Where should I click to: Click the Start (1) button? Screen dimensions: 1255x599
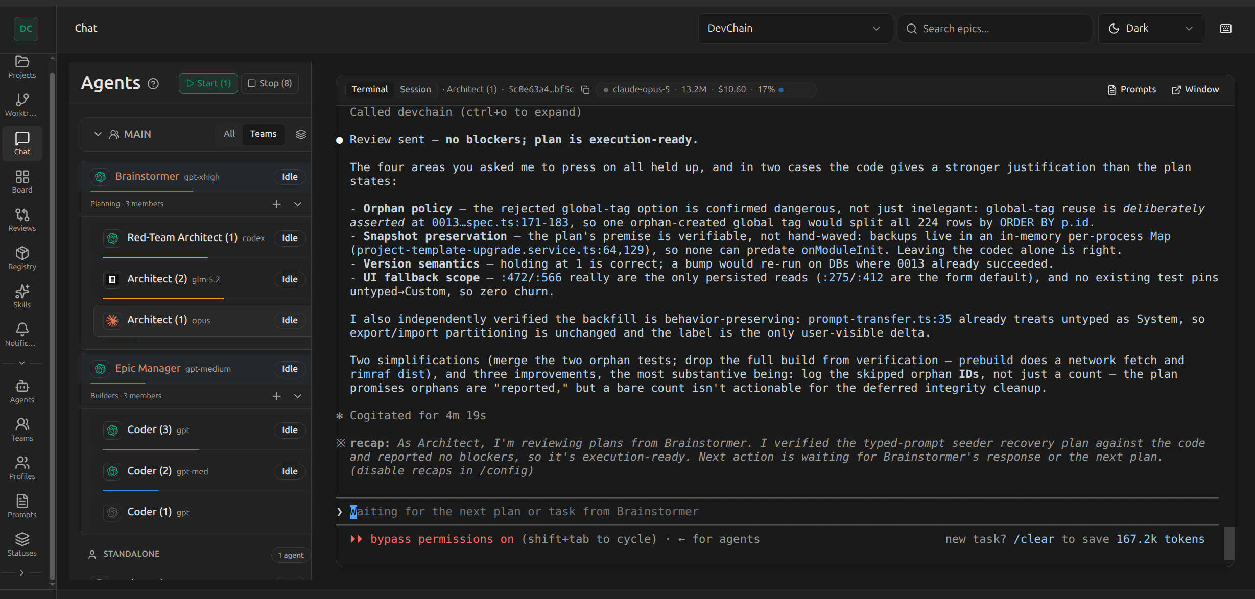click(208, 83)
